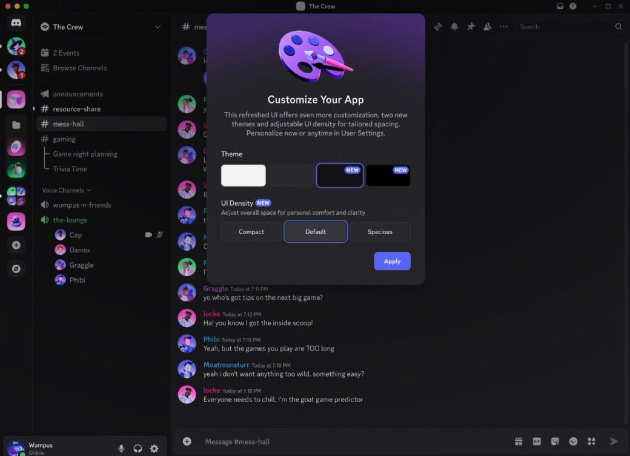The height and width of the screenshot is (456, 630).
Task: Open the GIF picker
Action: point(537,441)
